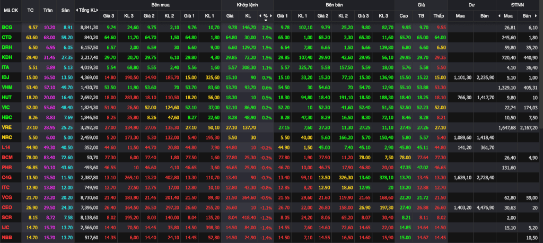Open the CTD stock symbol
Image resolution: width=543 pixels, height=243 pixels.
[6, 37]
